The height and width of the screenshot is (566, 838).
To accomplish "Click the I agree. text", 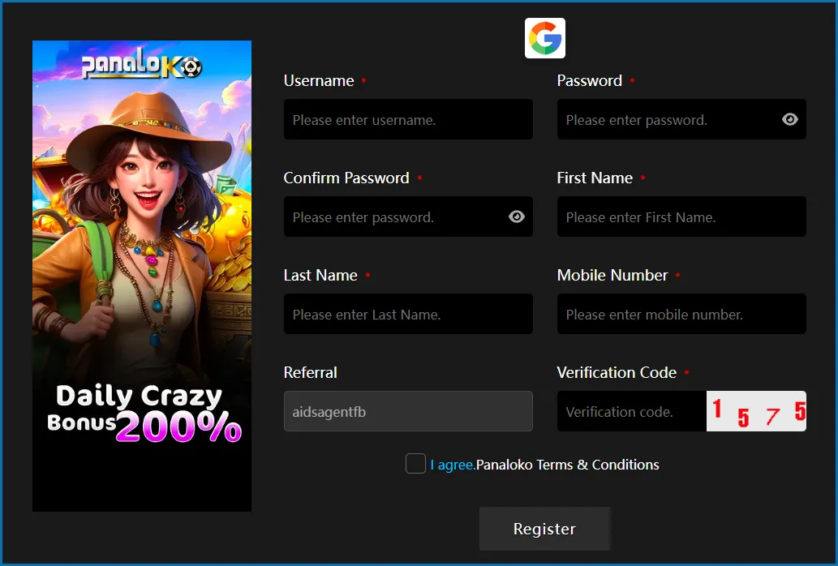I will [x=453, y=465].
